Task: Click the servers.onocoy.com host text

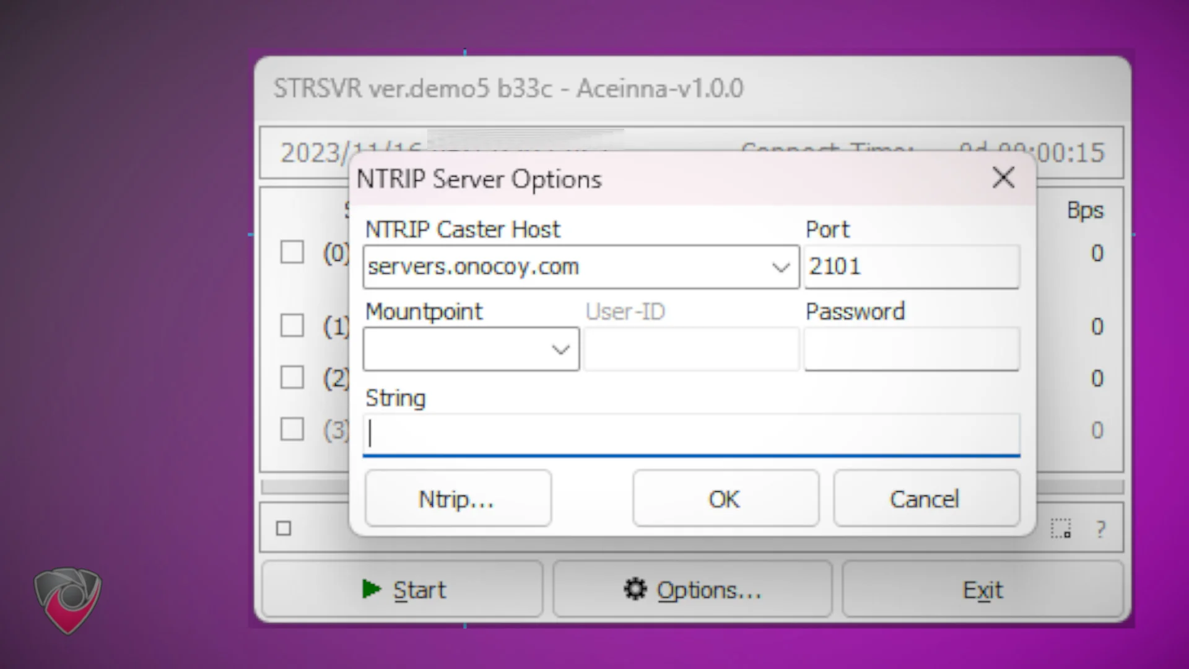Action: pyautogui.click(x=473, y=266)
